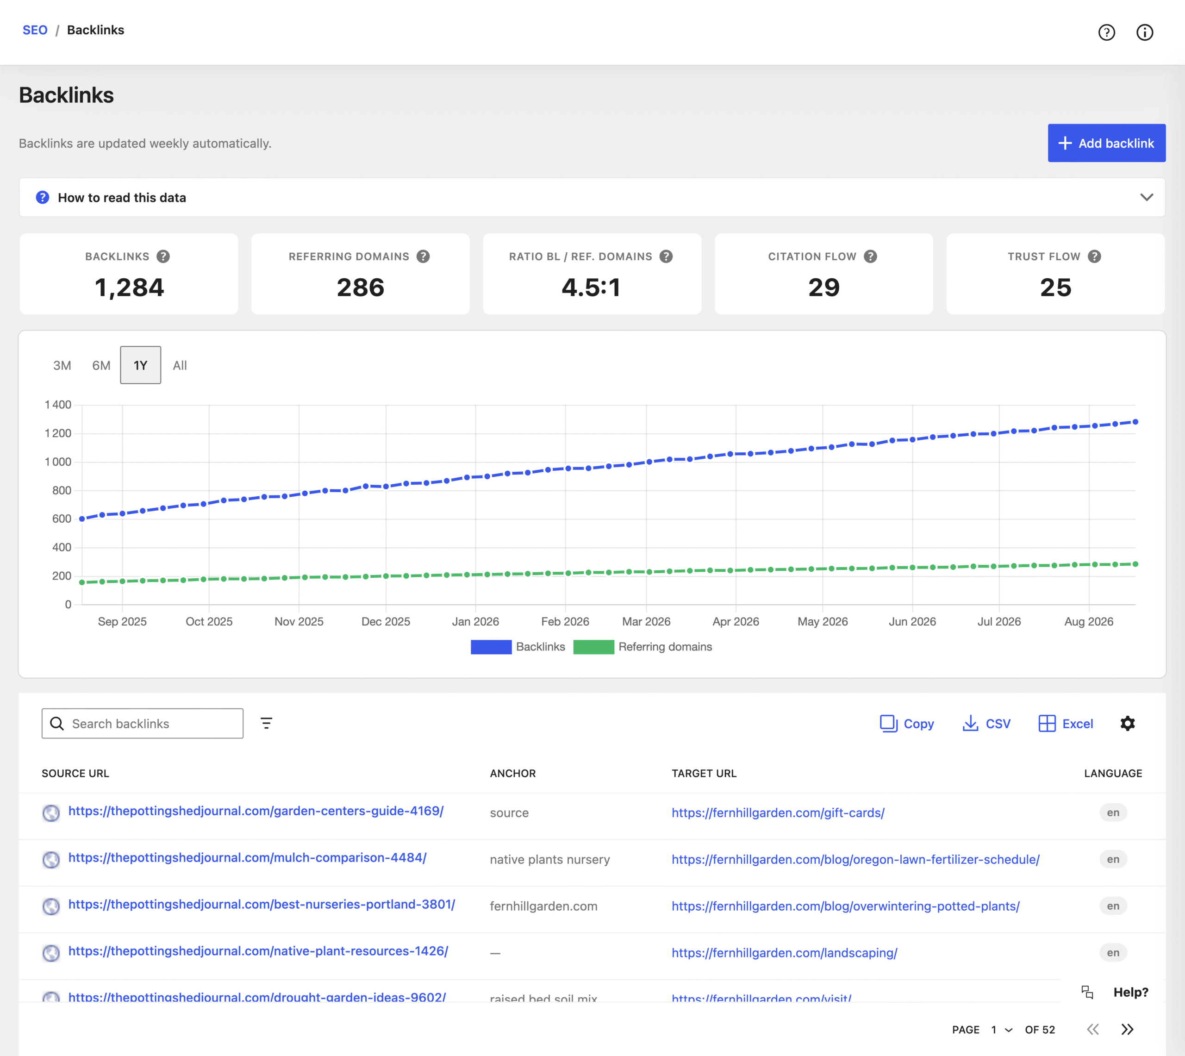The image size is (1185, 1056).
Task: Click the 'source' anchor text cell
Action: pyautogui.click(x=509, y=813)
